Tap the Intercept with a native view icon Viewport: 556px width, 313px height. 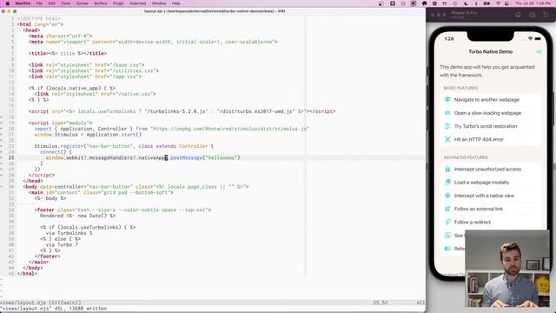(x=447, y=196)
